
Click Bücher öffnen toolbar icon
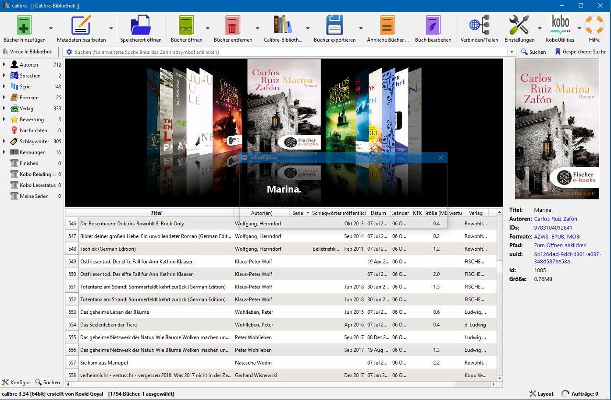(x=186, y=25)
